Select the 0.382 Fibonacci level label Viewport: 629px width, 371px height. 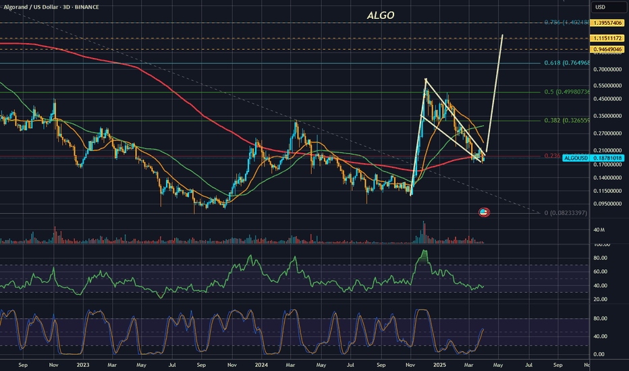[567, 120]
